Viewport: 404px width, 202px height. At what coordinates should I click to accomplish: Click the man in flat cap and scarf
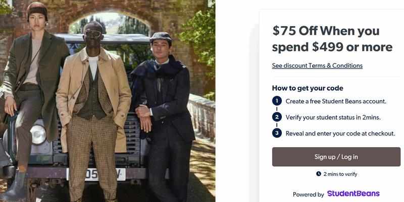tap(163, 101)
